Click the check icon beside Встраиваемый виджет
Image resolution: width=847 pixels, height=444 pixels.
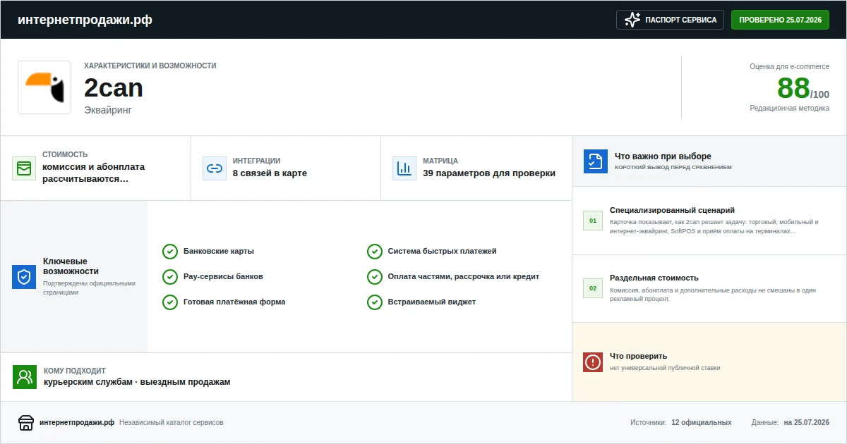pos(375,302)
